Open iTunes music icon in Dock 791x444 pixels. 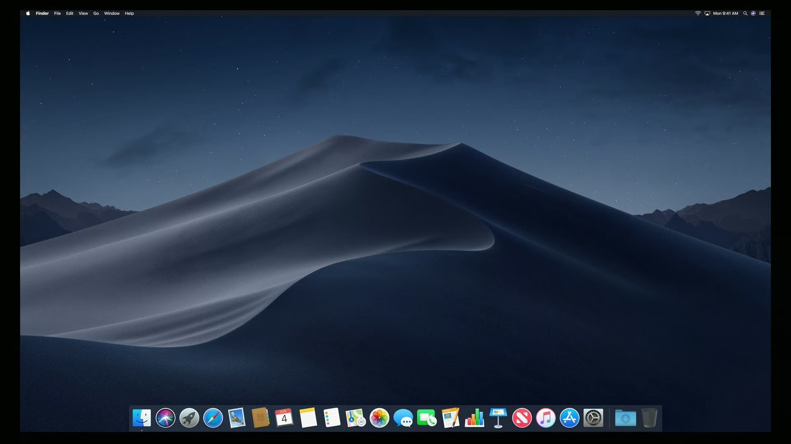pyautogui.click(x=546, y=418)
